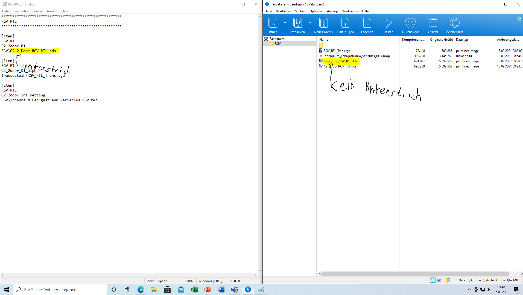The width and height of the screenshot is (523, 295).
Task: Select the RGV folder in archive tree
Action: [277, 44]
